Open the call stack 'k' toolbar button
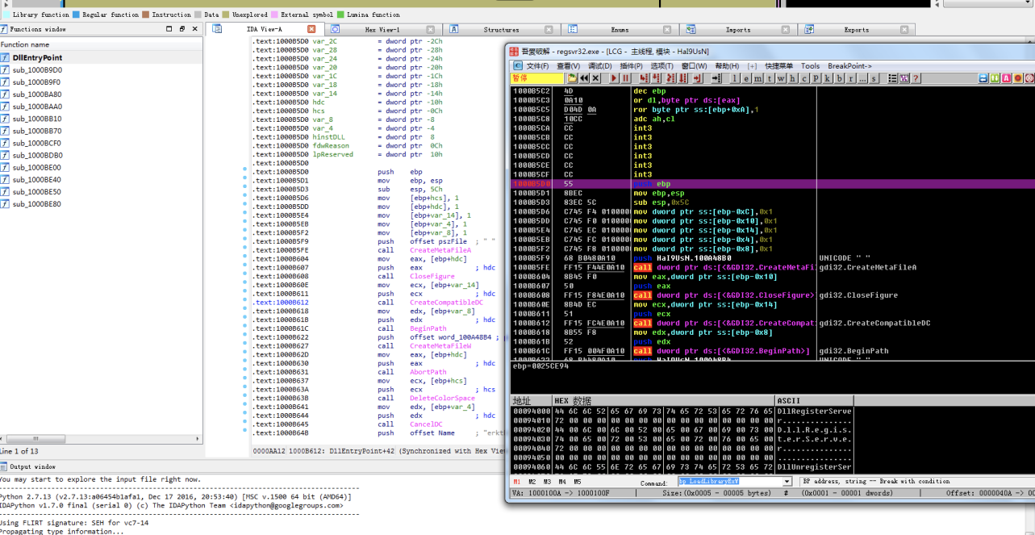This screenshot has height=535, width=1035. click(x=828, y=78)
